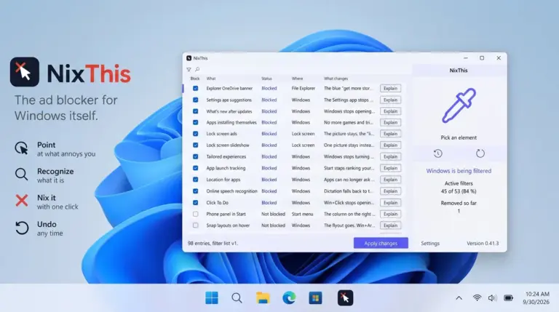Enable Snap layouts on hover block

coord(195,225)
